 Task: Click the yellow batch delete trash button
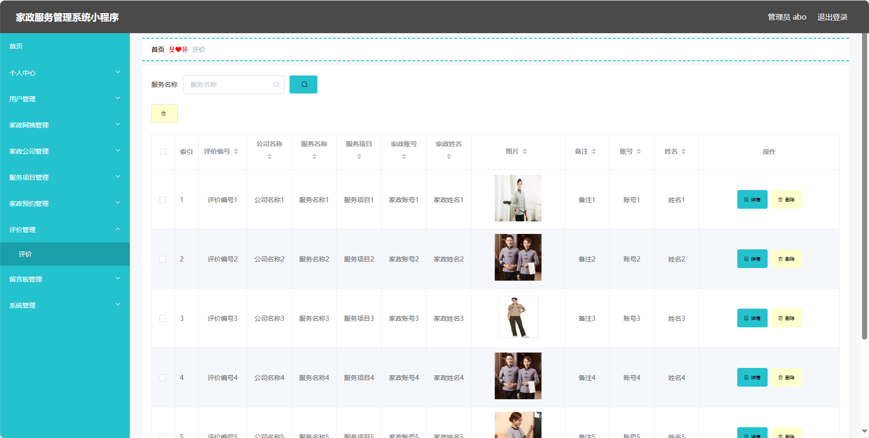click(x=164, y=113)
